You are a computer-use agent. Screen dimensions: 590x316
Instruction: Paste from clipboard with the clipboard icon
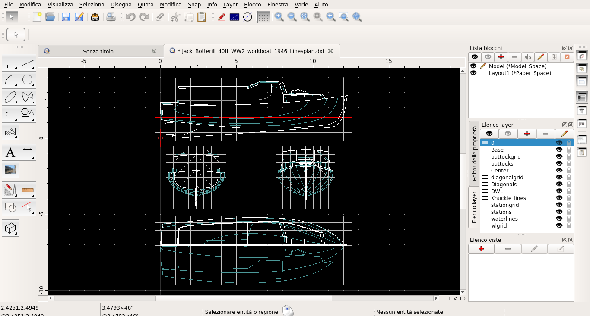201,17
